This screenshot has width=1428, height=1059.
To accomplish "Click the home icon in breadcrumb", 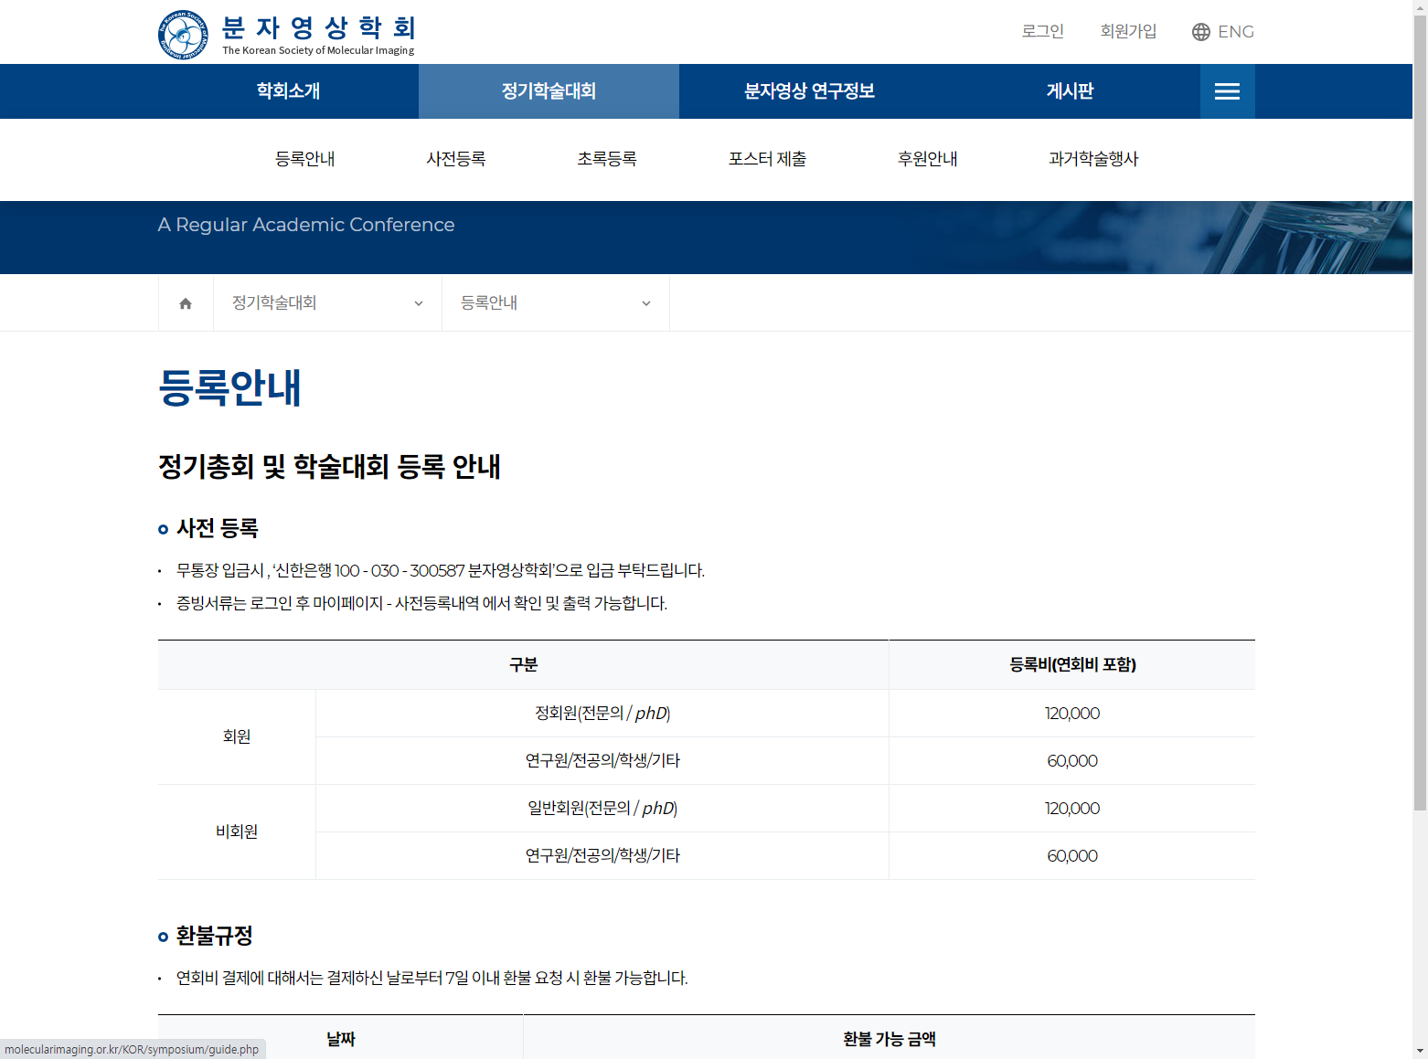I will [186, 303].
